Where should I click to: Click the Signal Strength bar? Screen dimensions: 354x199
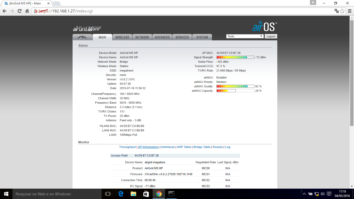235,57
